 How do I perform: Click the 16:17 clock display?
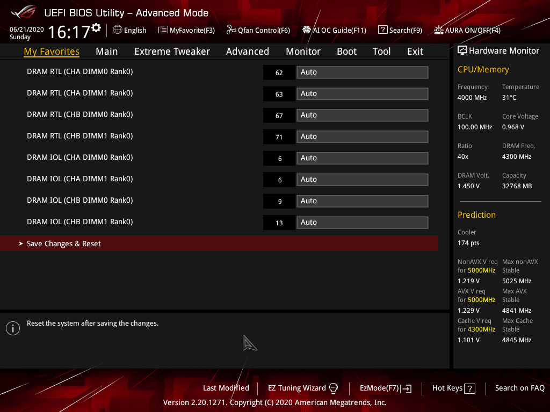point(69,32)
